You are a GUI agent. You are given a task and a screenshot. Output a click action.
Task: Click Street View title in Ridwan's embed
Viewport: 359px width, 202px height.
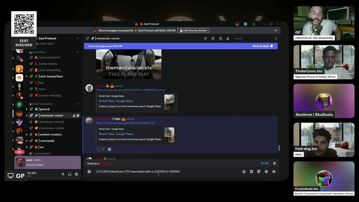[x=116, y=101]
